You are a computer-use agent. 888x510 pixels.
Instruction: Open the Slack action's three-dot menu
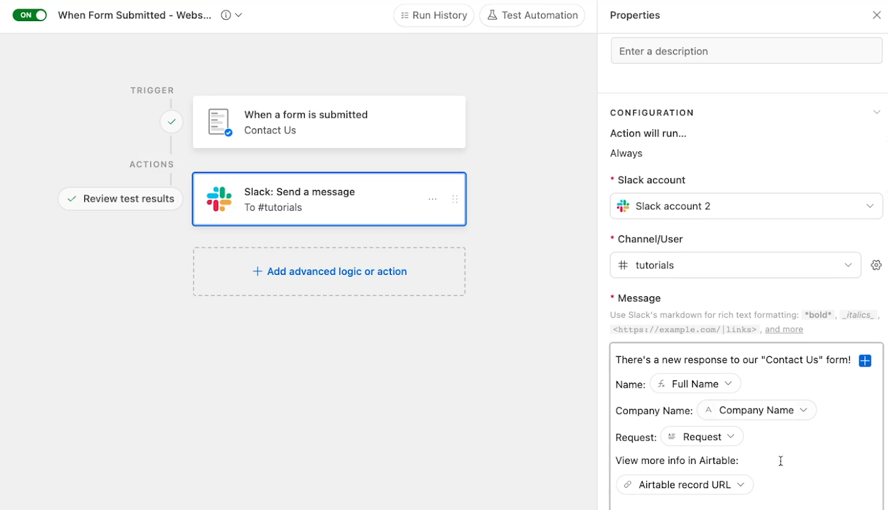point(432,199)
